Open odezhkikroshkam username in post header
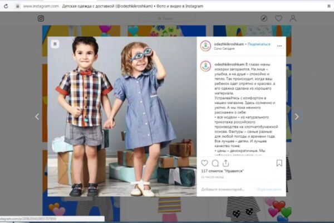Viewport: 334px width, 223px height. point(229,44)
